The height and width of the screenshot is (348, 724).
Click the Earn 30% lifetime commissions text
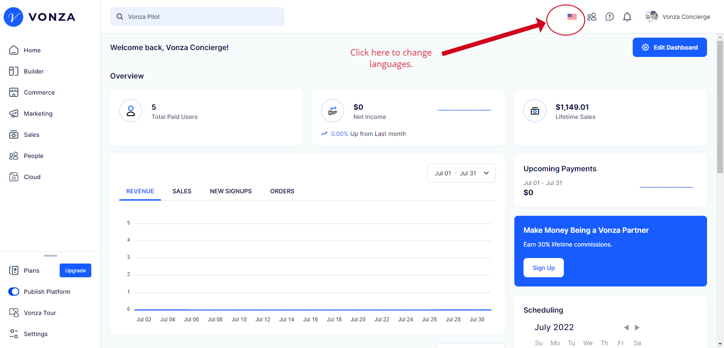coord(568,244)
